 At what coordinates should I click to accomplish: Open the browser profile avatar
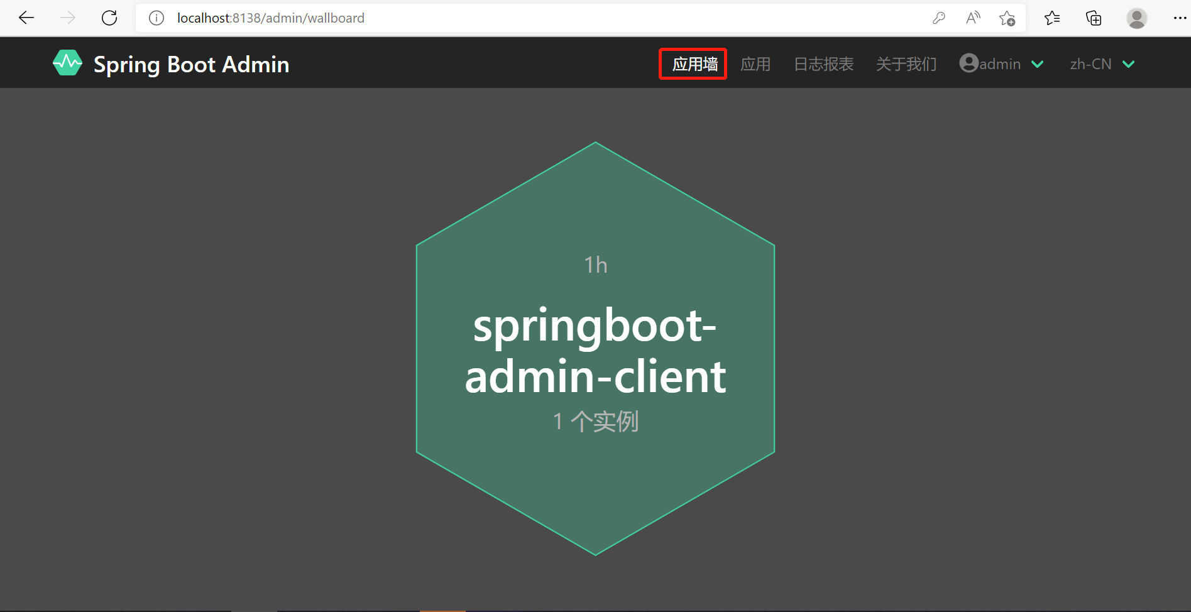(1136, 18)
